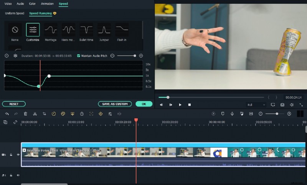
Task: Adjust the speed graph zoom slider
Action: tap(135, 56)
